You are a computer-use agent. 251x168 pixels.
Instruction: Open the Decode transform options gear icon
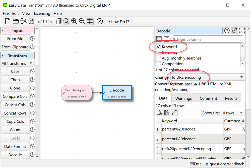(234, 31)
